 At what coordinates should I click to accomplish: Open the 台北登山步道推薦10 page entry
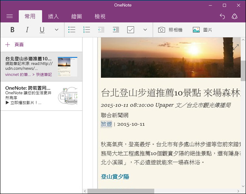tap(42, 67)
